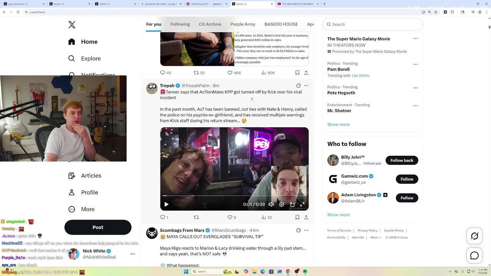
Task: Click the search input field
Action: pos(373,24)
